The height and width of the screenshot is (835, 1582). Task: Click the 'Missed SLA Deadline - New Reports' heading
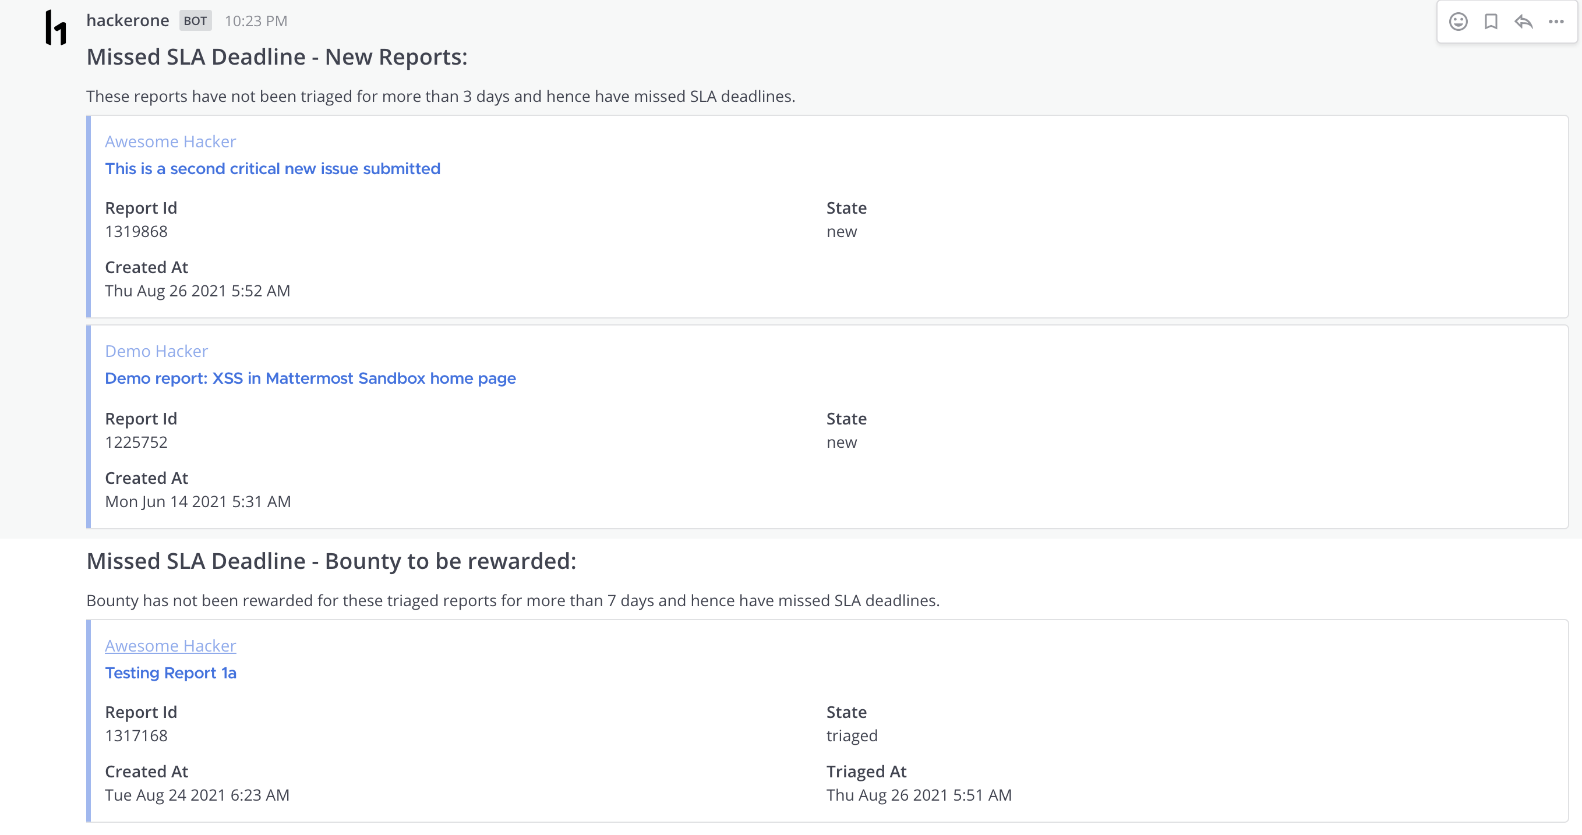click(x=276, y=56)
